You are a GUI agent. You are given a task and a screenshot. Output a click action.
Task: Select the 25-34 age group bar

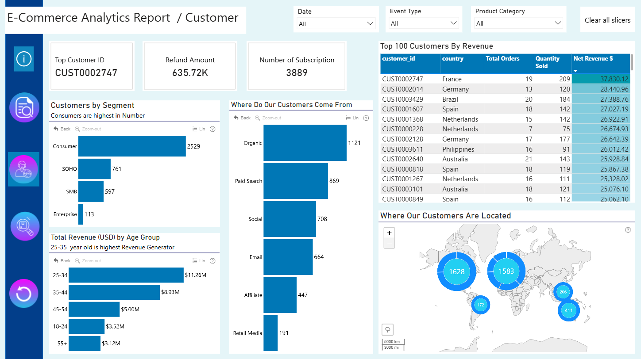[x=126, y=275]
